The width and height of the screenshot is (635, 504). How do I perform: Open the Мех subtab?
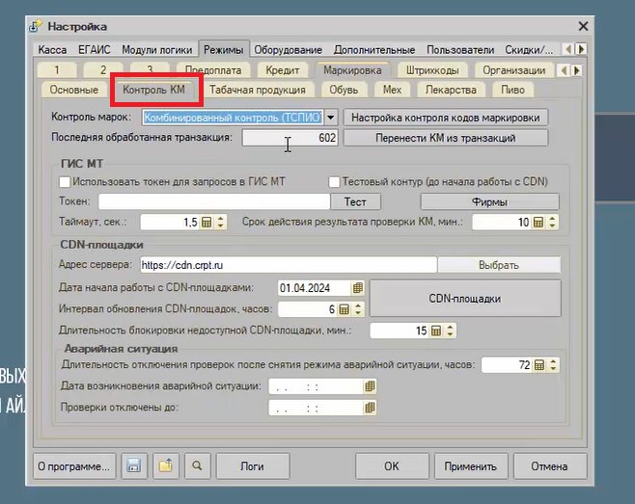[392, 90]
